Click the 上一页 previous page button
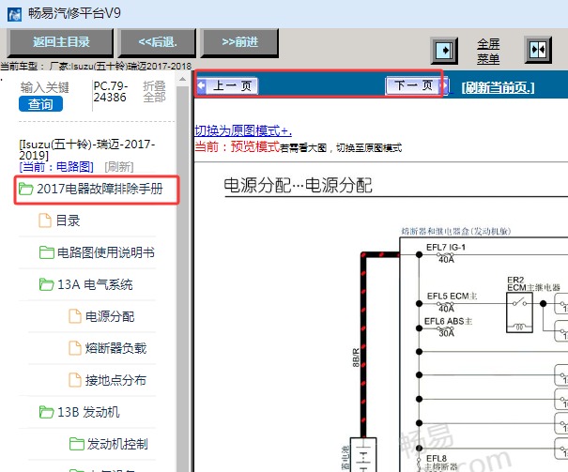The image size is (568, 472). point(232,85)
